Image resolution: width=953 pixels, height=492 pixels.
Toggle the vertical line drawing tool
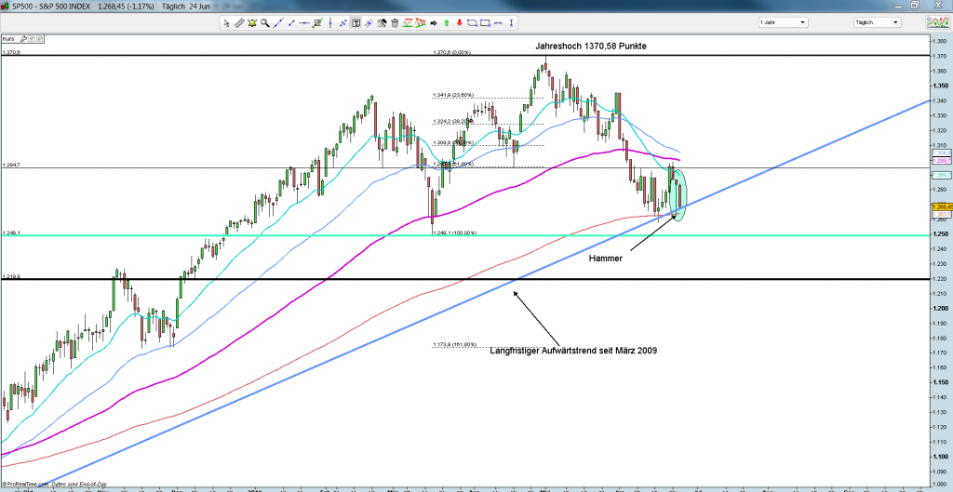pos(330,22)
